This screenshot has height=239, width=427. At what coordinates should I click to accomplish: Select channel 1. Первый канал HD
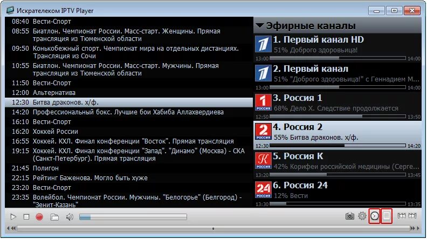point(338,47)
